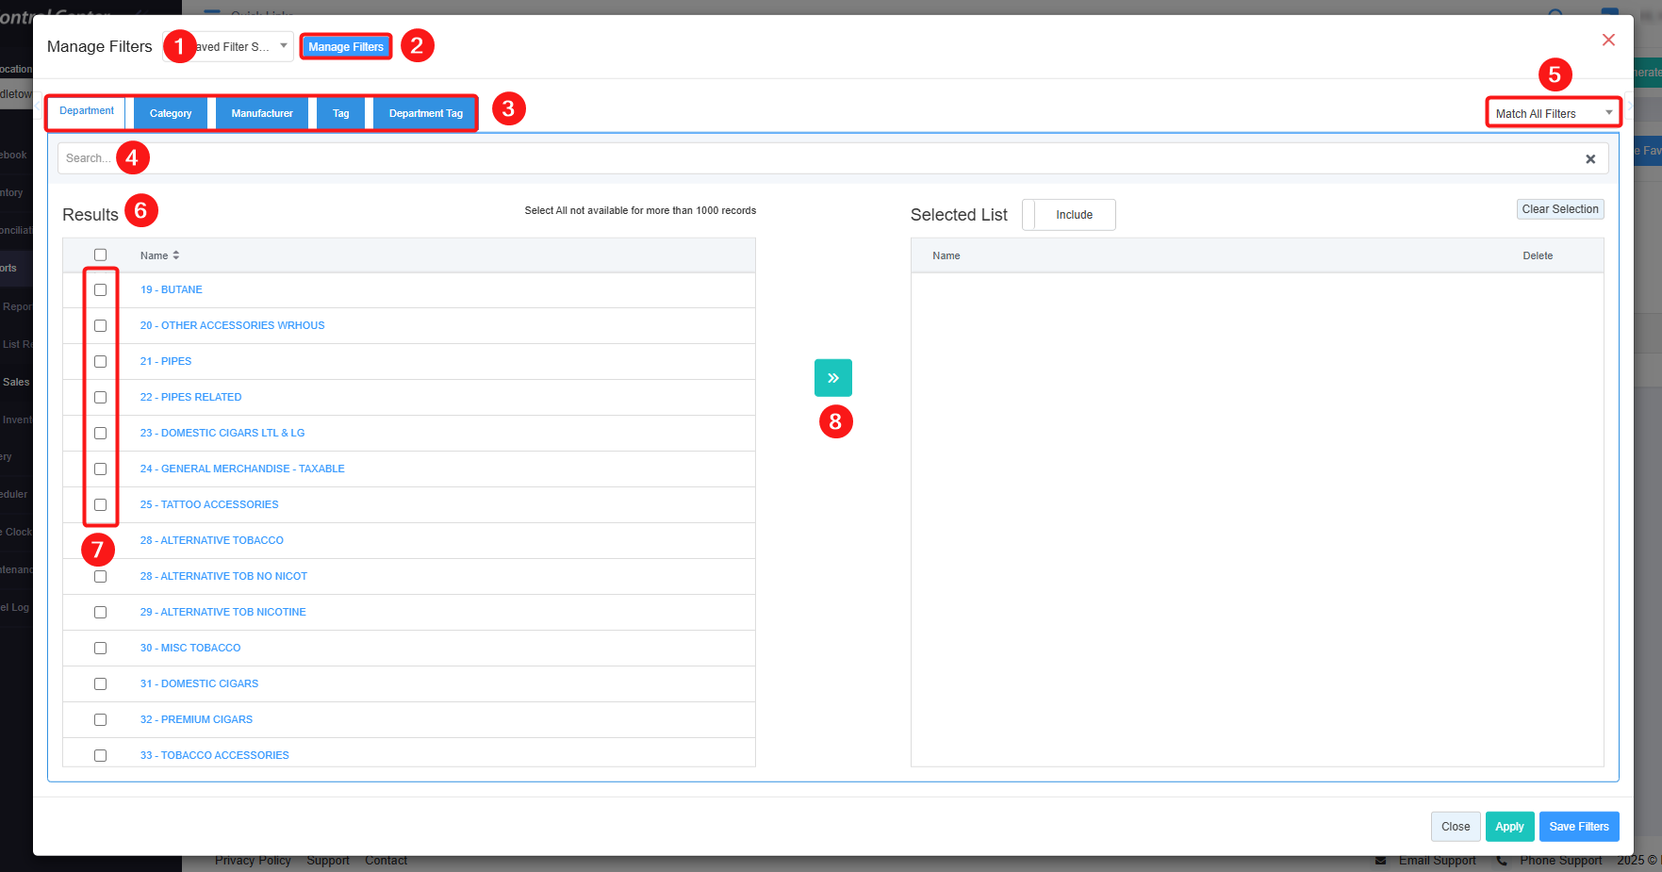Toggle the Include switch for Selected List
The image size is (1662, 872).
coord(1068,215)
